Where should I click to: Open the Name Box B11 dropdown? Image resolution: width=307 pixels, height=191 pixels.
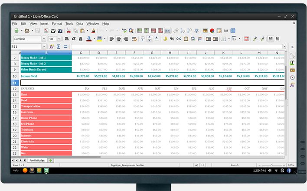pyautogui.click(x=44, y=46)
